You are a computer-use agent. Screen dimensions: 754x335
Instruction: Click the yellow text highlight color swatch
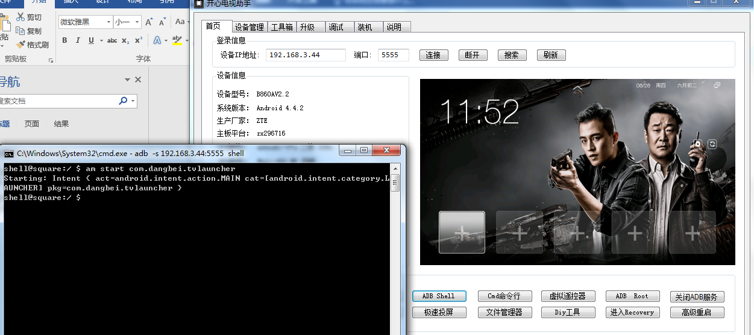coord(176,40)
